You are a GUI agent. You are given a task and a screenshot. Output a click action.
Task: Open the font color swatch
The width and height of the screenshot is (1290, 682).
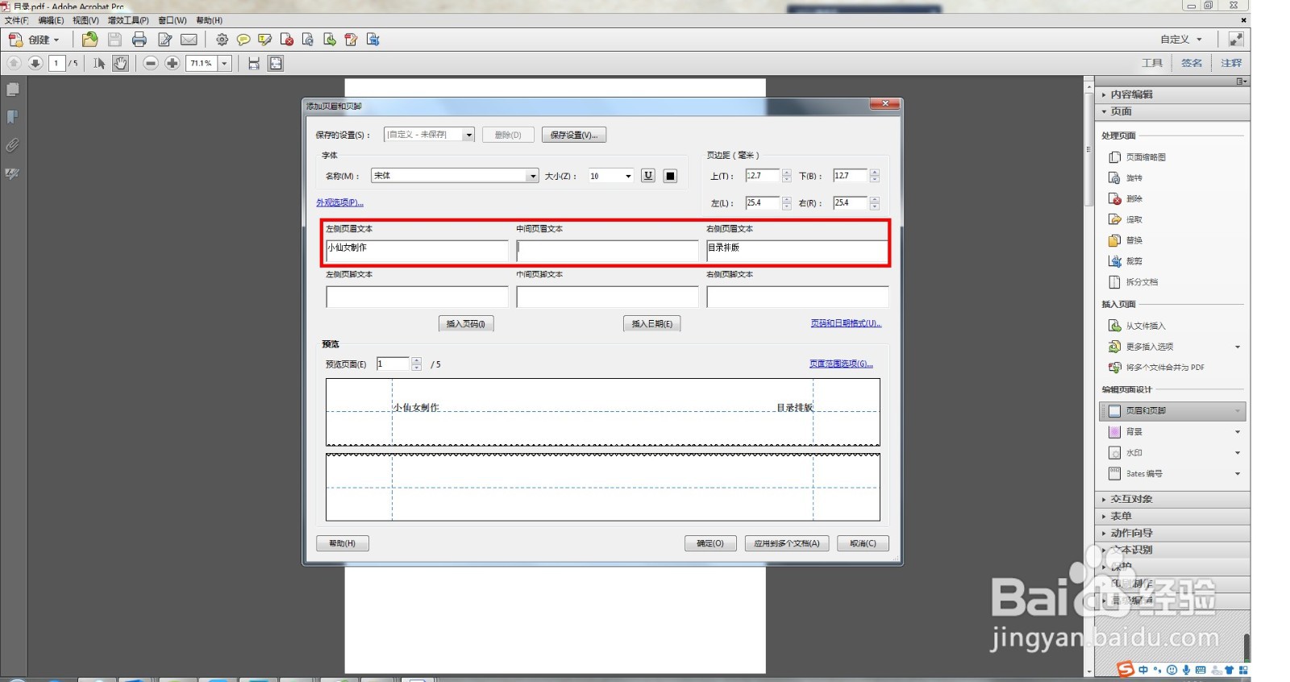(670, 176)
